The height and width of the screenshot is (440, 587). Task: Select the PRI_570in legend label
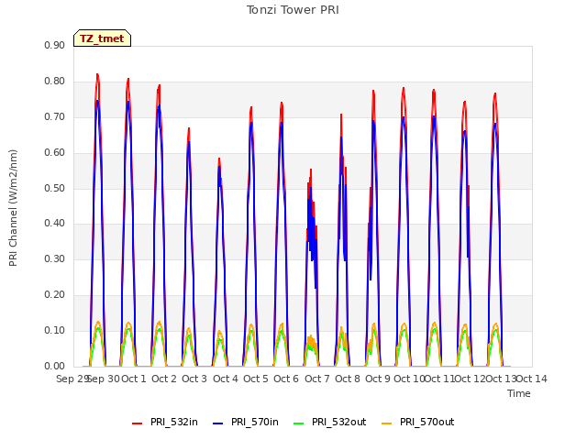(255, 422)
